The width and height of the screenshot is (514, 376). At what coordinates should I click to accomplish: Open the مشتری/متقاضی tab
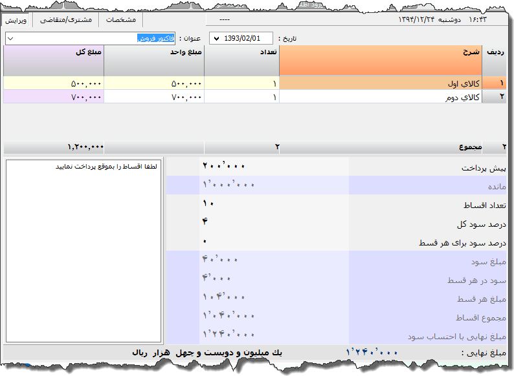(x=65, y=20)
